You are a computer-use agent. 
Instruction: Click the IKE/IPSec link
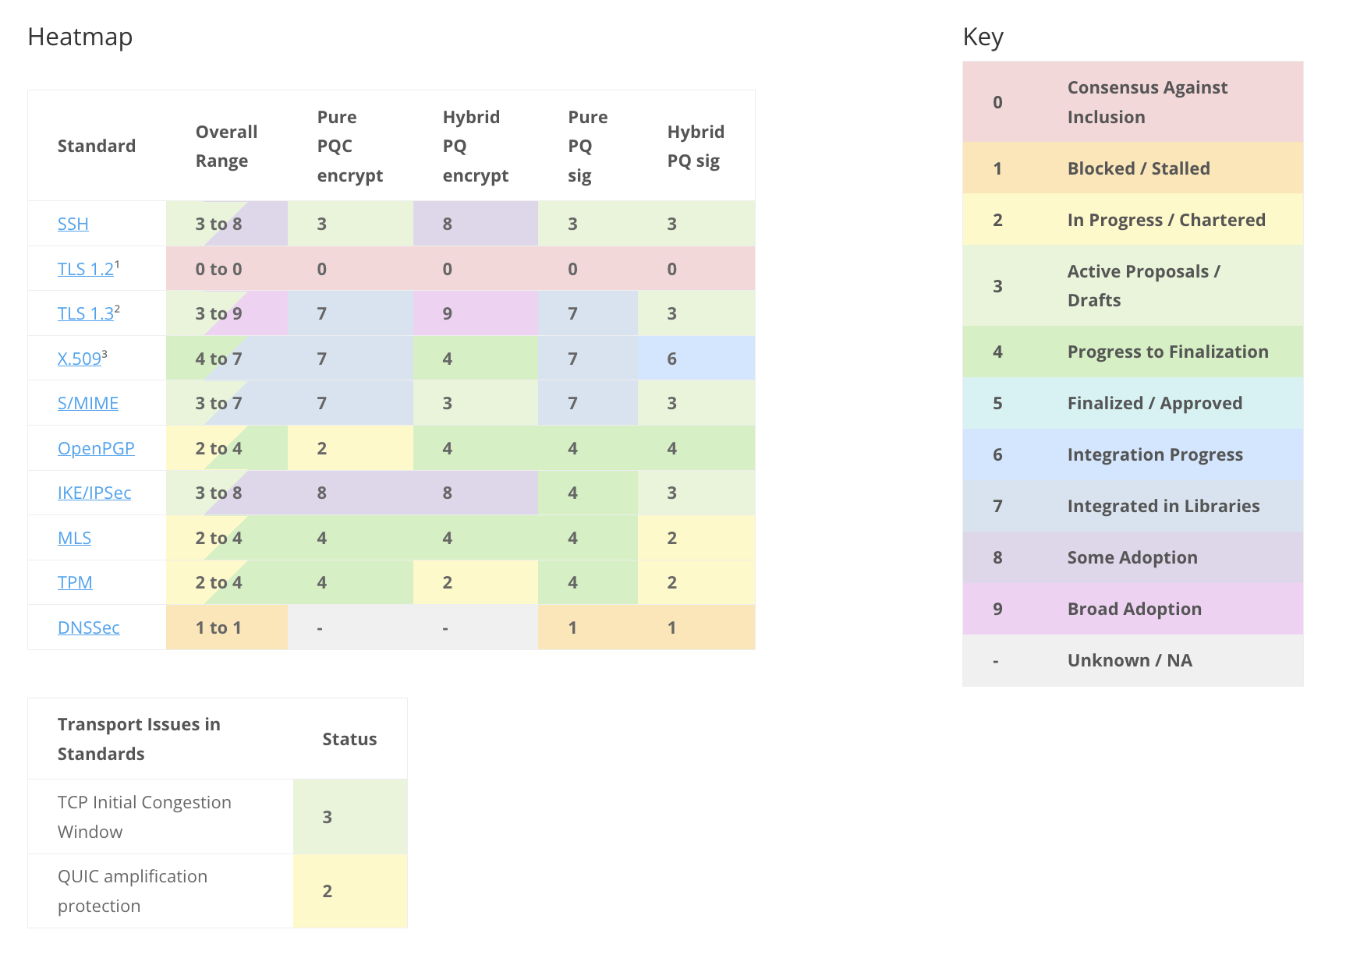(94, 493)
